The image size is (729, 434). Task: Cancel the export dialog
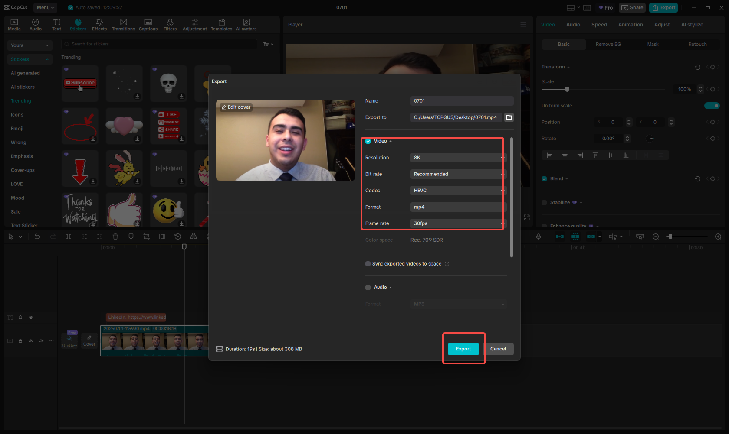coord(498,349)
